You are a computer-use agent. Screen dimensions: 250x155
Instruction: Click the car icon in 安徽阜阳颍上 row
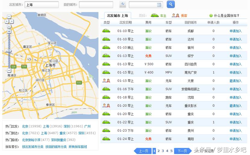pyautogui.click(x=106, y=89)
